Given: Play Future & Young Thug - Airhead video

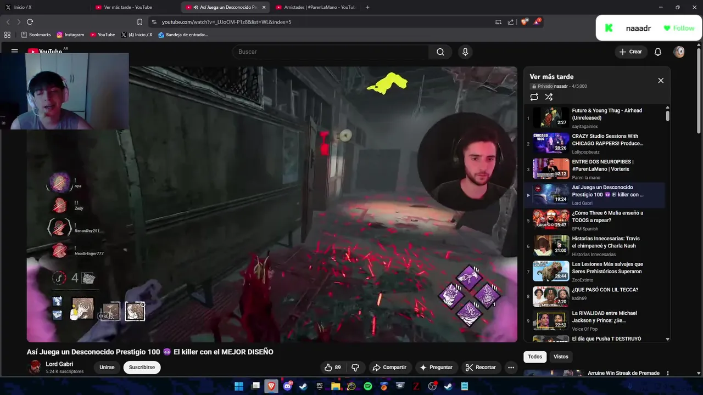Looking at the screenshot, I should click(596, 118).
